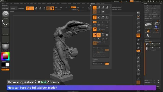Click the Load Tool button
163x92 pixels.
[148, 6]
